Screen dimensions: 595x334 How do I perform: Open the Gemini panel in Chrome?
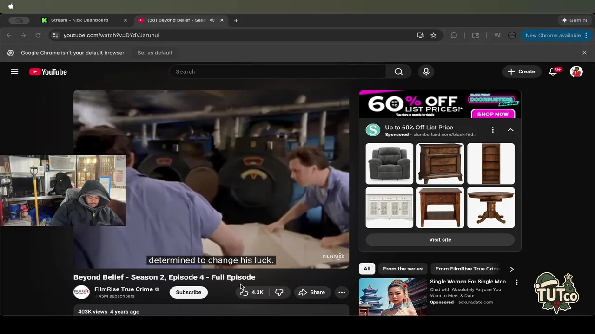pyautogui.click(x=575, y=20)
